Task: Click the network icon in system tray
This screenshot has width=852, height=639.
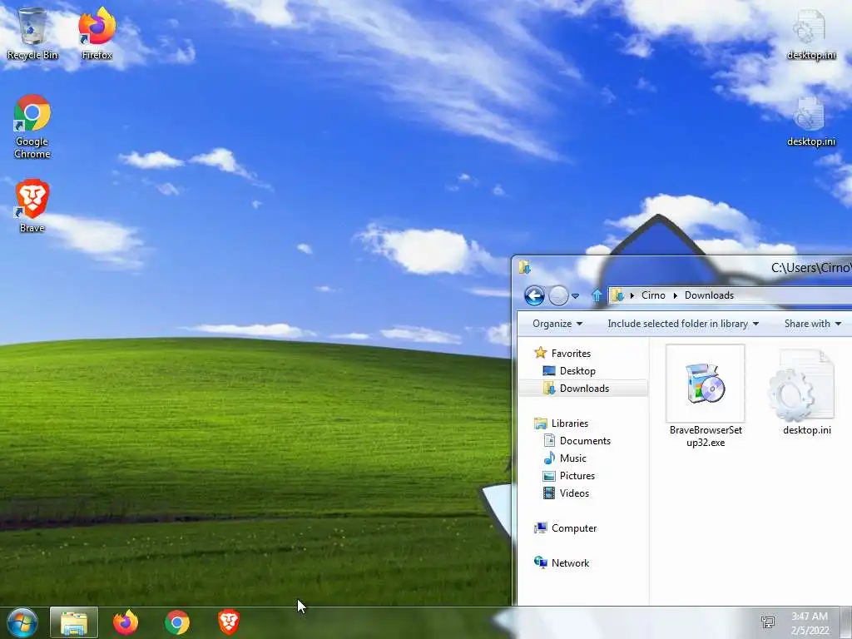Action: click(x=768, y=622)
